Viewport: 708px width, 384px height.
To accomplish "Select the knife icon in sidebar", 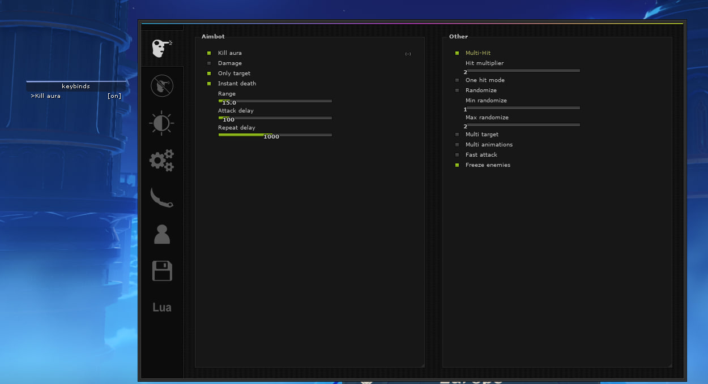I will pos(161,197).
